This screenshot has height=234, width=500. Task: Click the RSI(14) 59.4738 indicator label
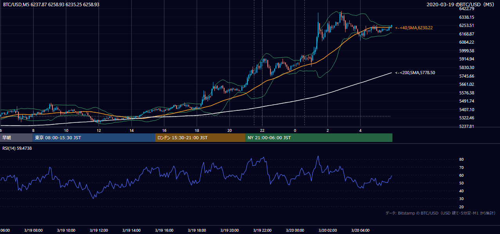click(17, 148)
